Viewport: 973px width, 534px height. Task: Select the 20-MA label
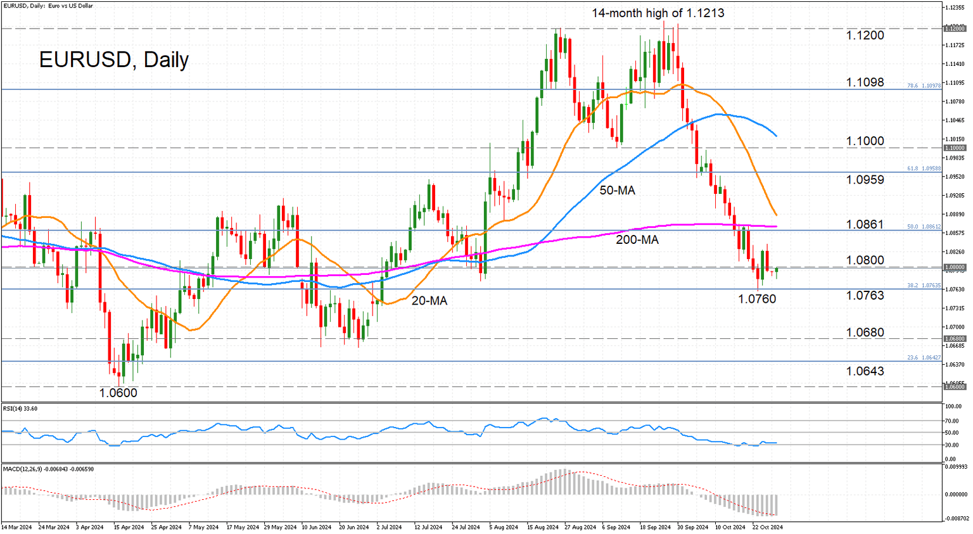tap(429, 301)
